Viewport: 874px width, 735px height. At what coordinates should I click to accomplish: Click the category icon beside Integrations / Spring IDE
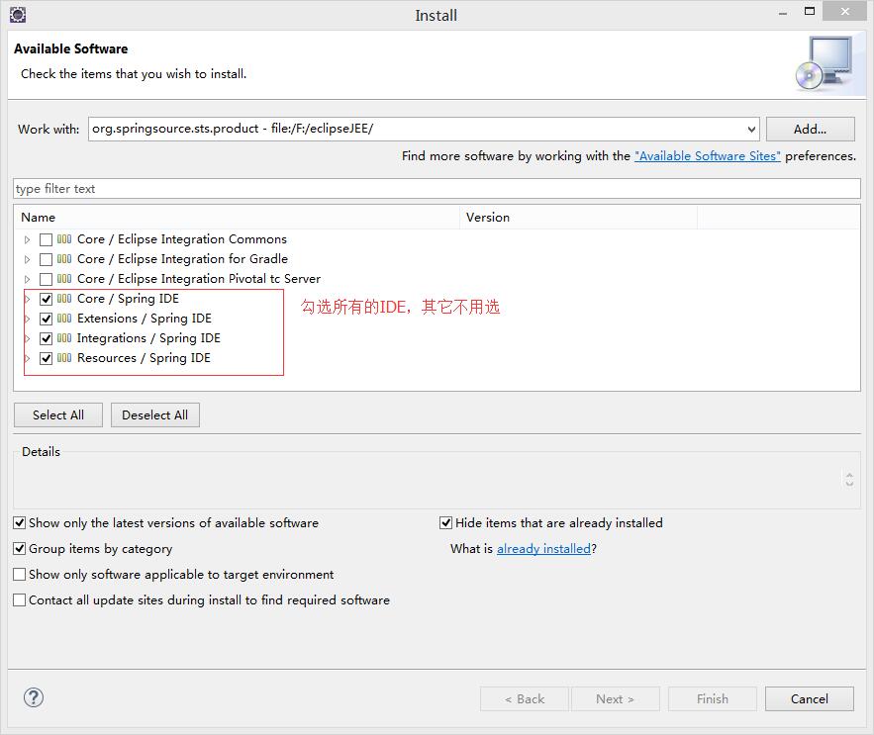[x=64, y=338]
